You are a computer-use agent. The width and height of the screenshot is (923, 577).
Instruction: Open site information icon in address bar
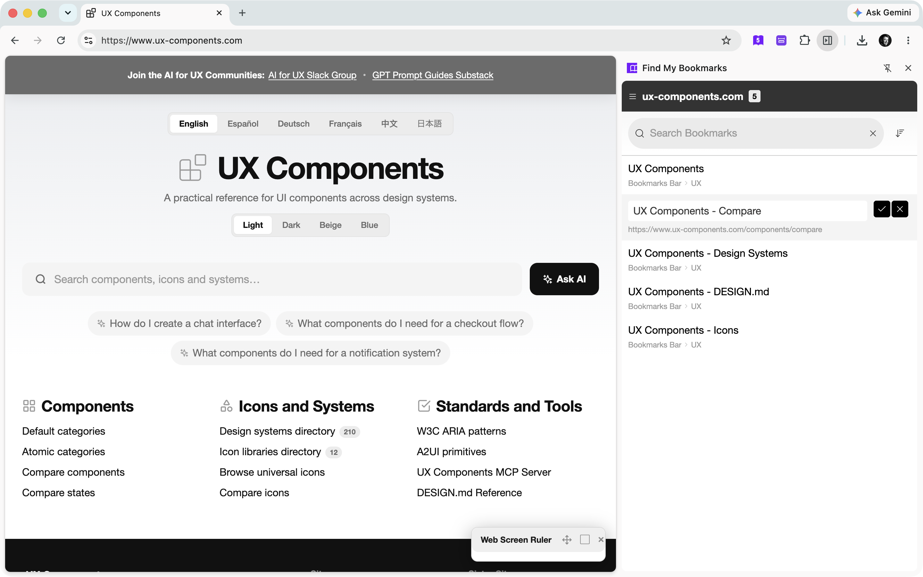click(x=88, y=40)
